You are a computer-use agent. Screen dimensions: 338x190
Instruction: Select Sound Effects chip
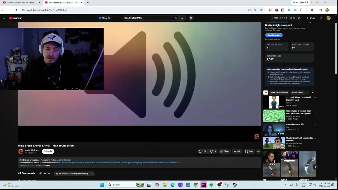click(x=297, y=93)
